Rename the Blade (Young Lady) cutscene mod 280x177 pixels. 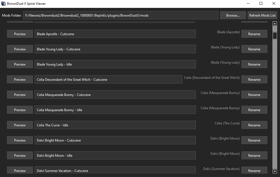click(254, 49)
